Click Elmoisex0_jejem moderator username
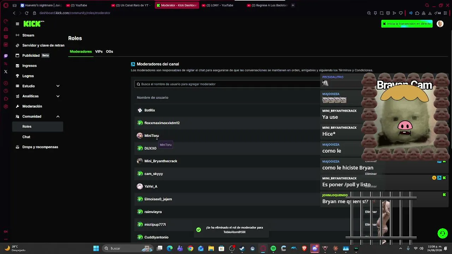This screenshot has width=452, height=254. 158,199
